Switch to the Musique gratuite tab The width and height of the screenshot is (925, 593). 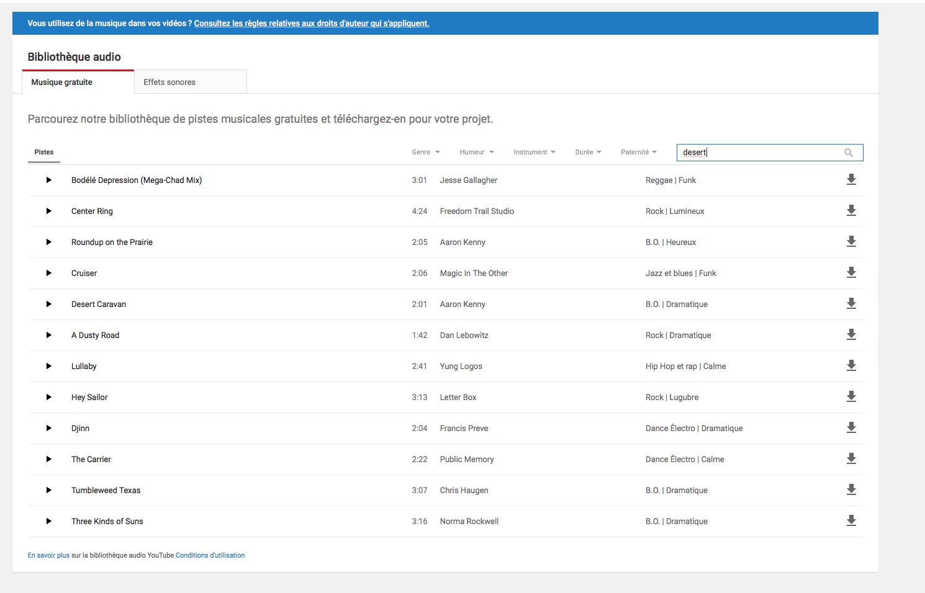78,82
